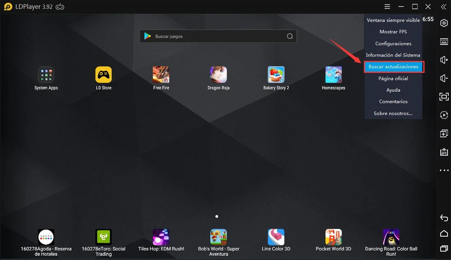Decrease volume using sidebar speaker minus
This screenshot has width=451, height=260.
tap(444, 78)
